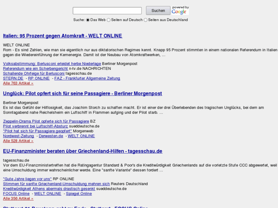
Task: Open Kreditwürdigkeit Athens abermals drastisch gesenkt link
Action: coord(49,189)
